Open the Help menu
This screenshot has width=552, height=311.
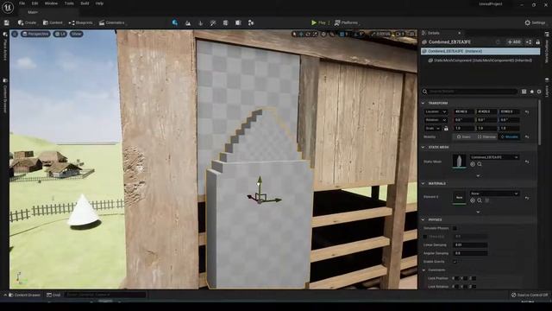click(x=100, y=3)
